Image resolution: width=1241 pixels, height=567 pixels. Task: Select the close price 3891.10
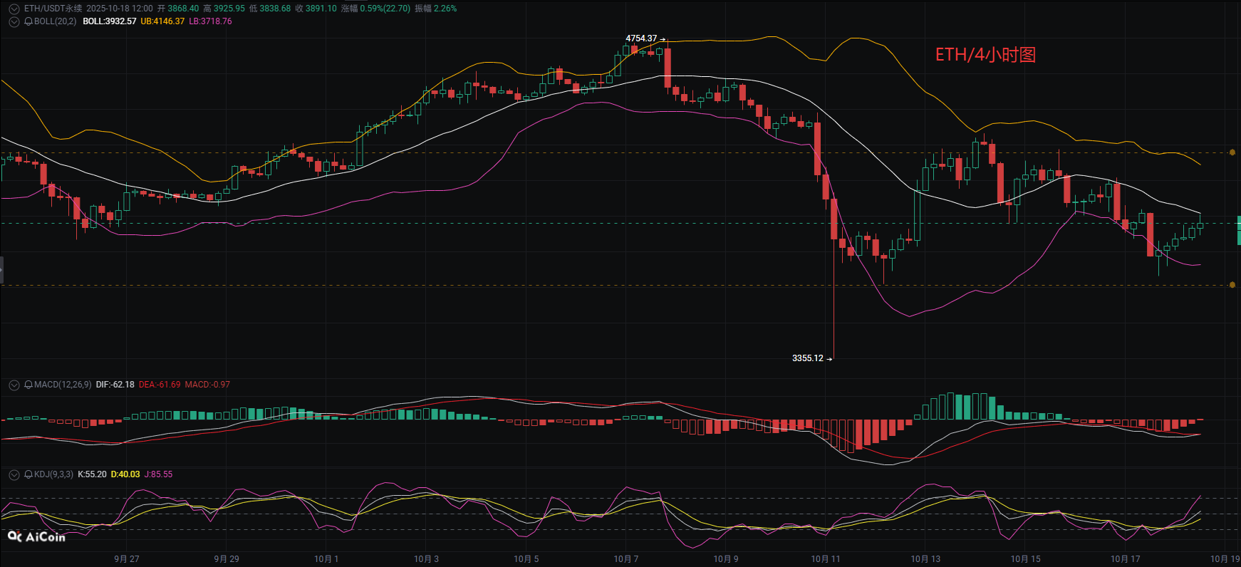pyautogui.click(x=321, y=9)
